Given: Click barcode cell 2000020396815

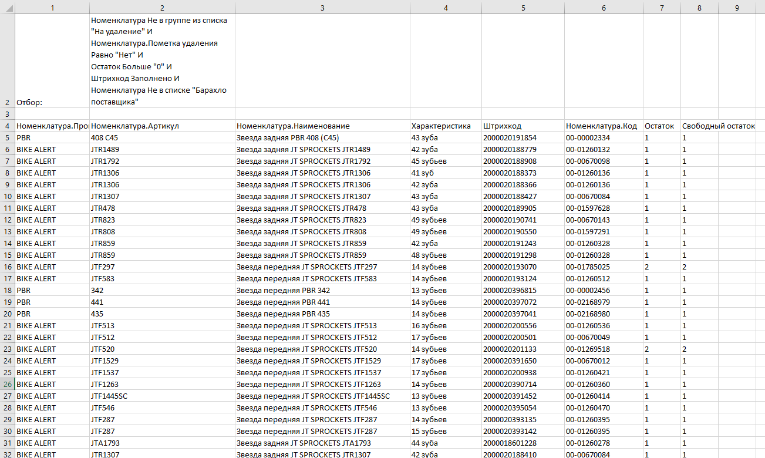Looking at the screenshot, I should (523, 291).
